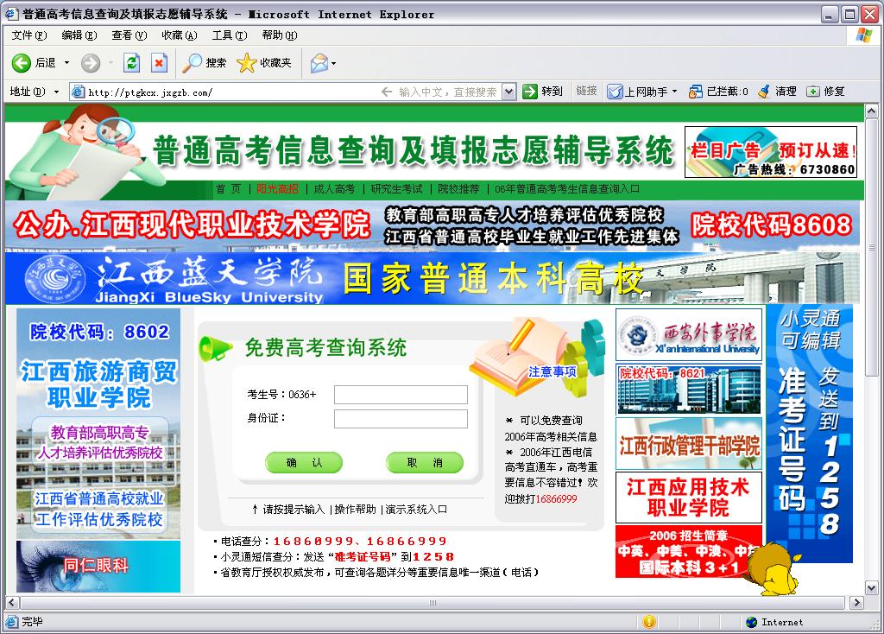Click the 修复 repair icon
Image resolution: width=884 pixels, height=634 pixels.
tap(812, 92)
